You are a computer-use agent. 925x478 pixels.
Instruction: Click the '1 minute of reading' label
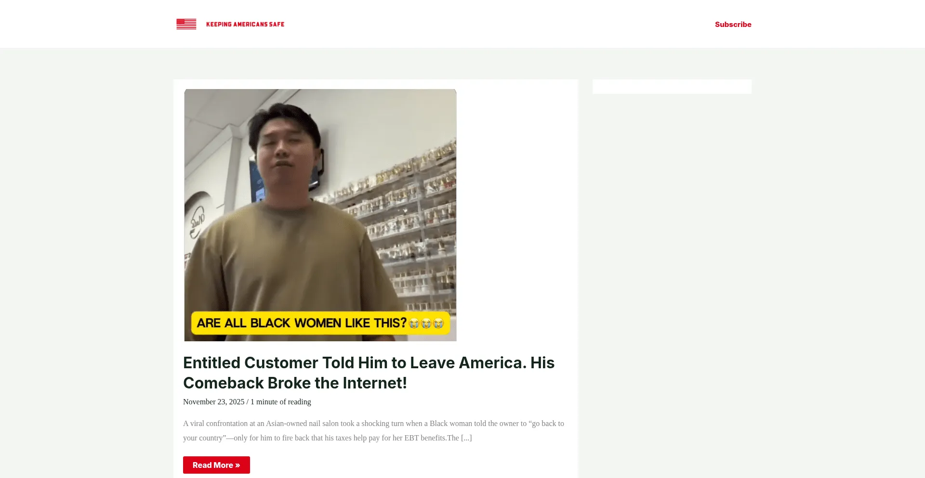[281, 401]
